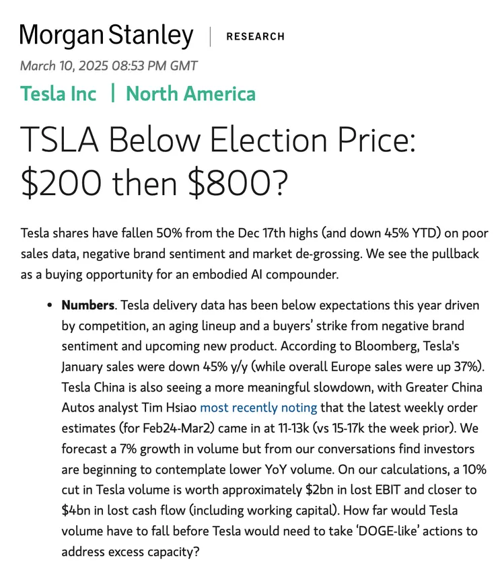Click the RESEARCH label beside the logo
The height and width of the screenshot is (563, 498).
point(255,36)
